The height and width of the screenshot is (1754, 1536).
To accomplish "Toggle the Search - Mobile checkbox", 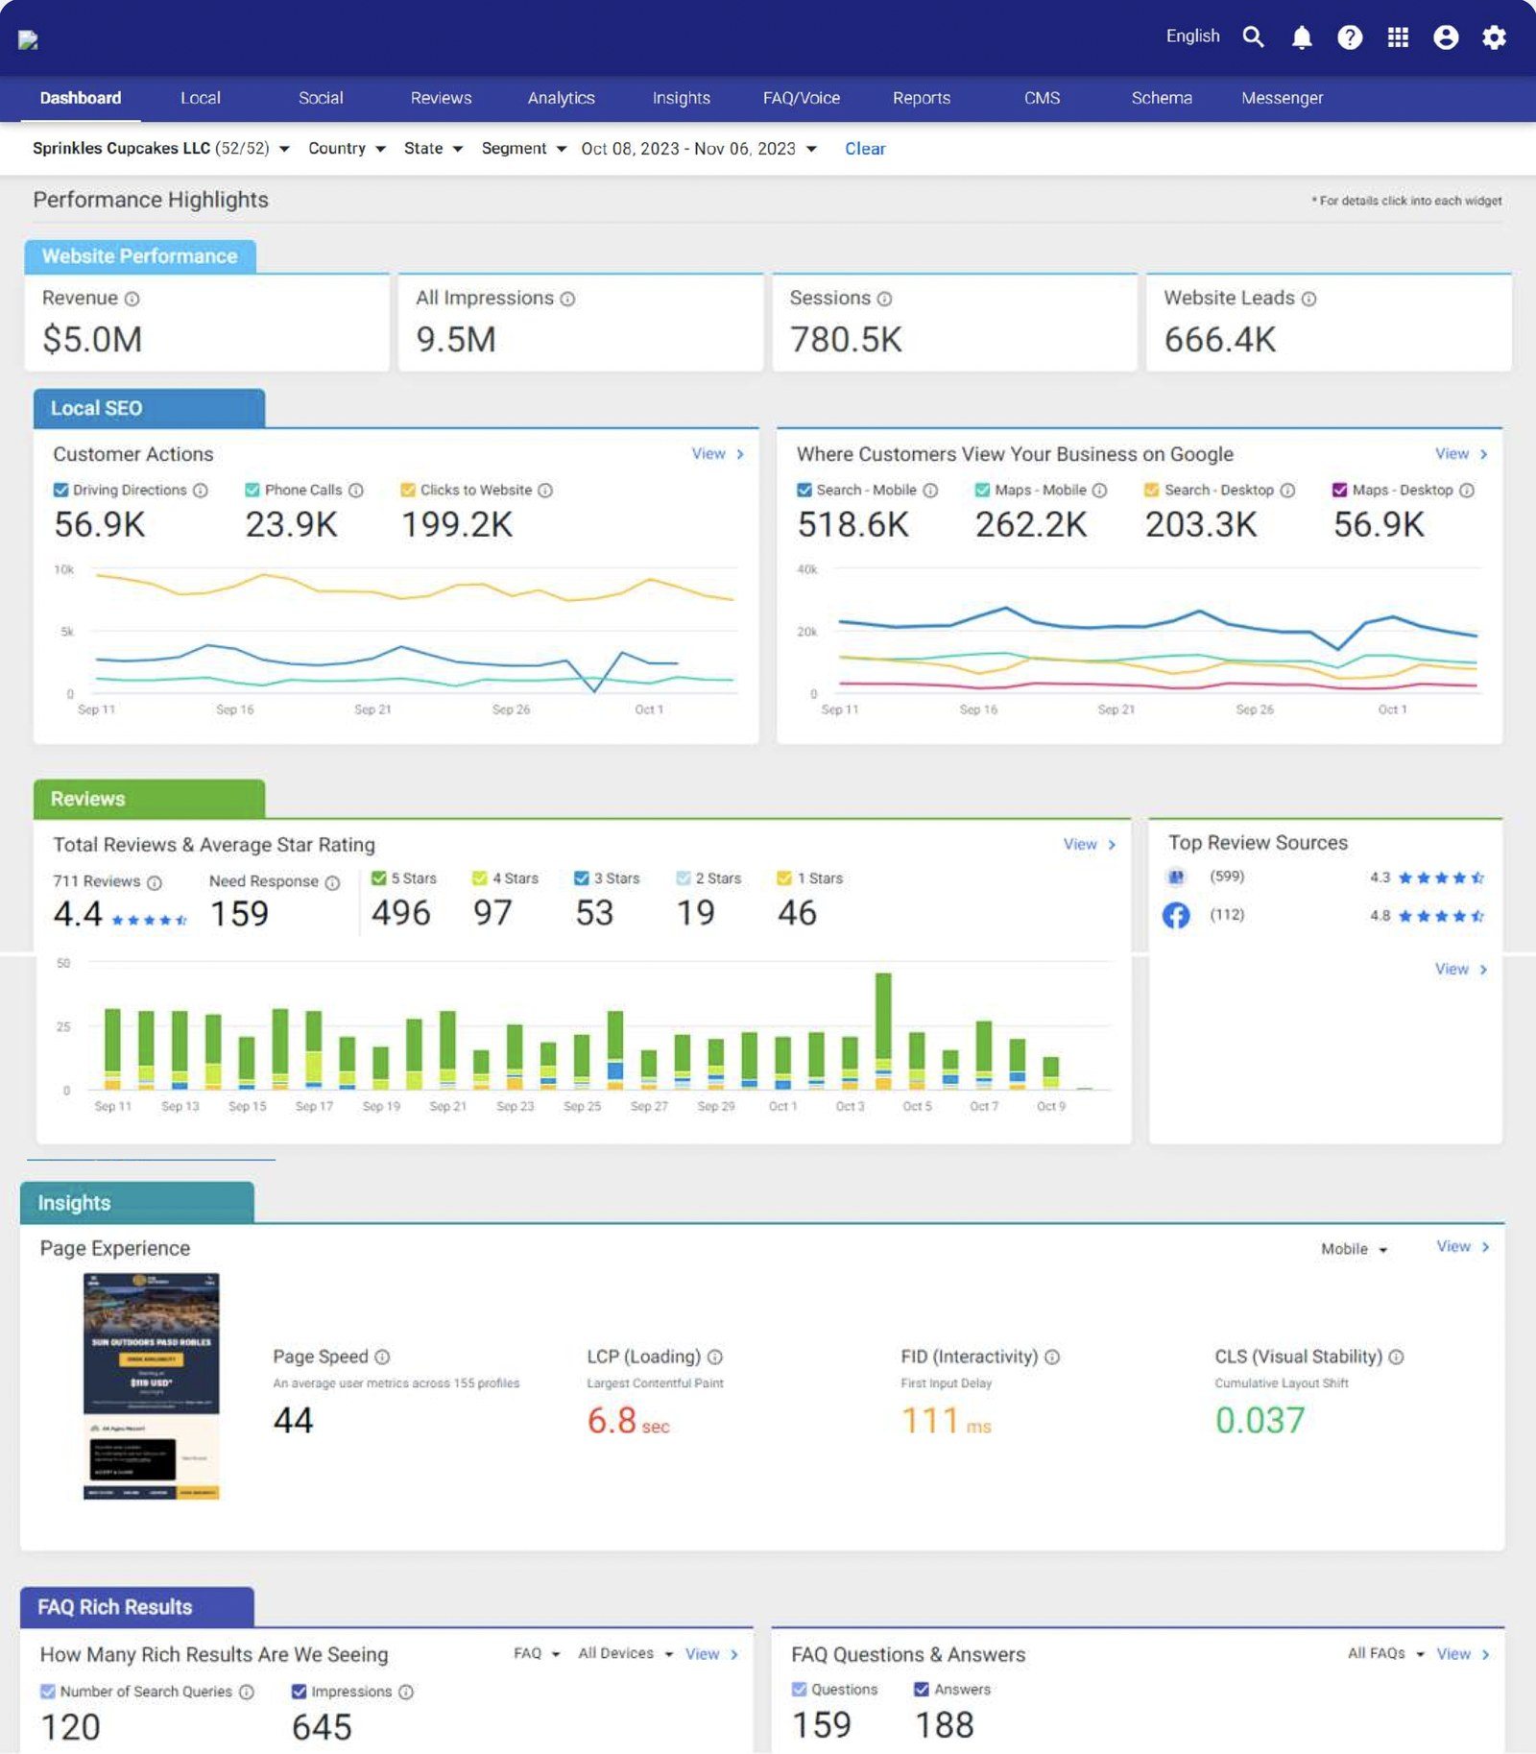I will click(x=804, y=490).
